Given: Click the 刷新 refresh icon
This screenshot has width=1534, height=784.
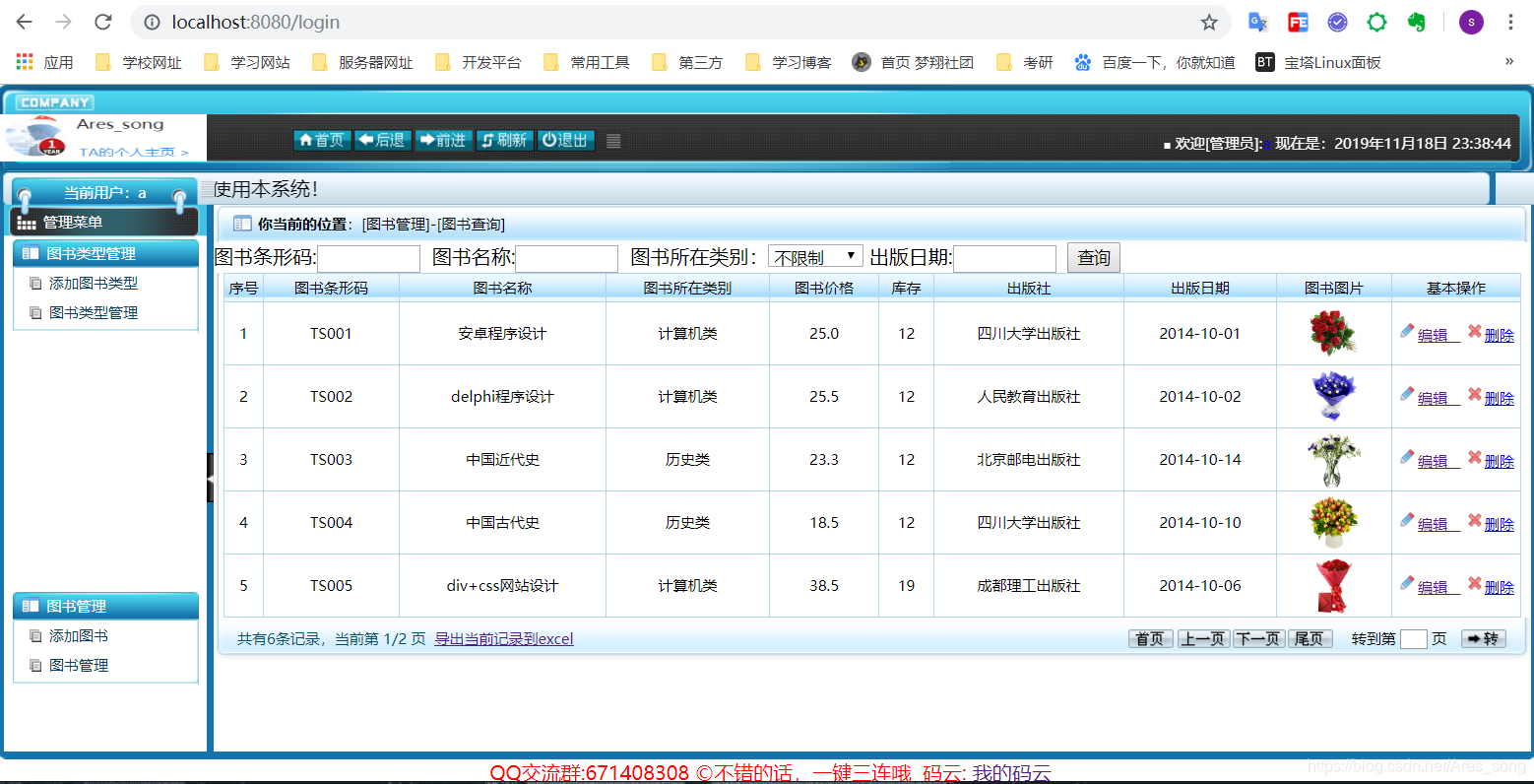Looking at the screenshot, I should point(504,140).
